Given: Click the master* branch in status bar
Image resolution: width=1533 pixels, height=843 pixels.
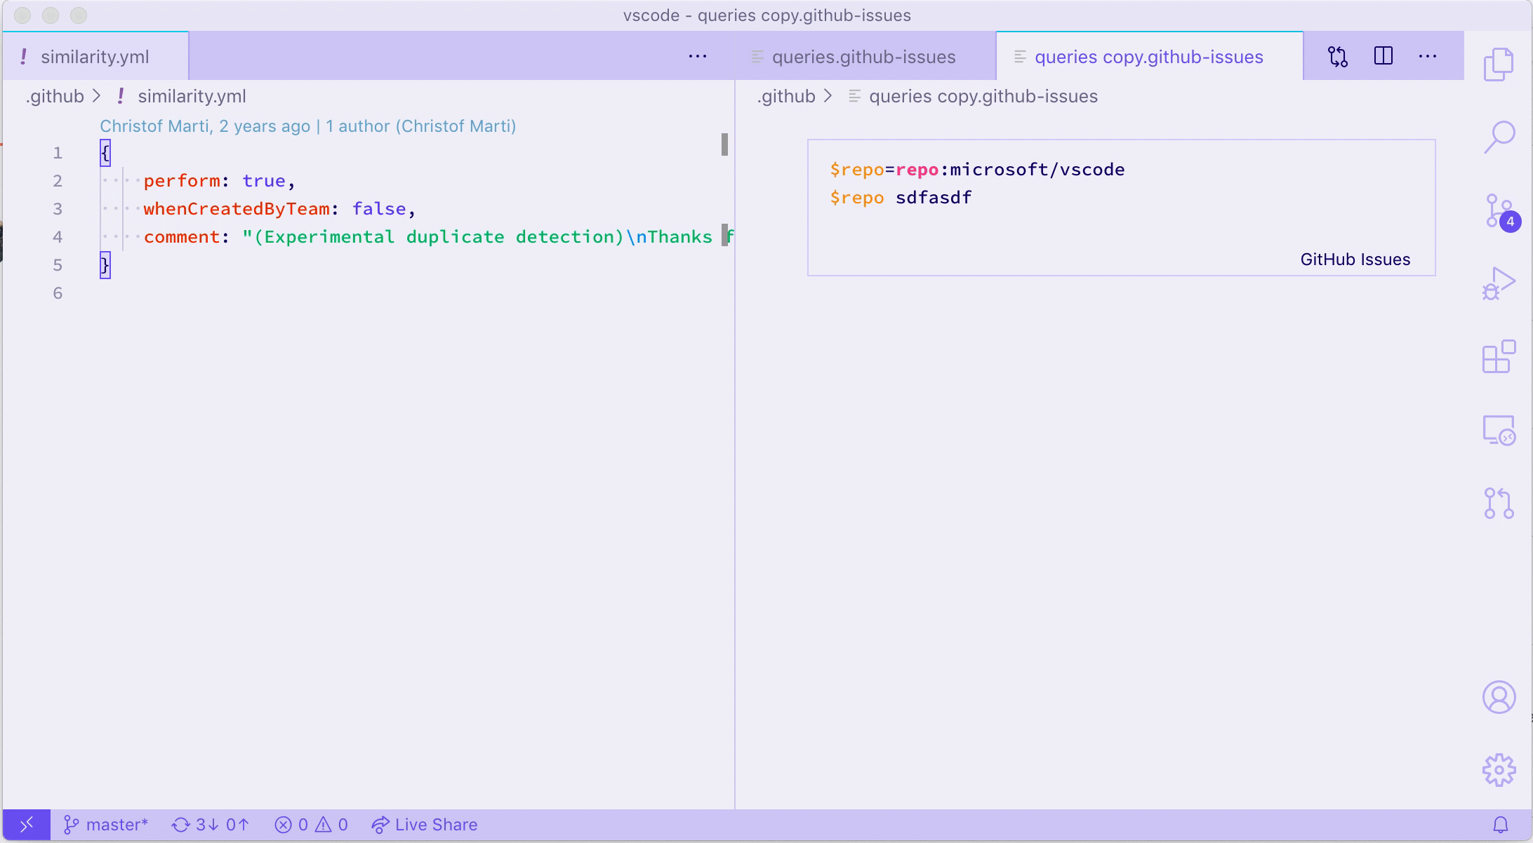Looking at the screenshot, I should coord(106,825).
